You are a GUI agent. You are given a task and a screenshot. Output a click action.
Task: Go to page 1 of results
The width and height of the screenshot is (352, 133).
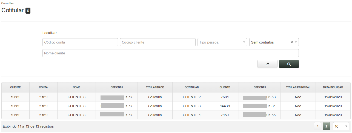[317, 126]
